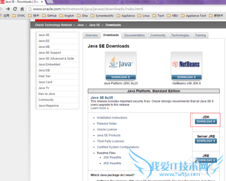Open the English bookmark folder
This screenshot has height=181, width=226.
click(x=66, y=16)
